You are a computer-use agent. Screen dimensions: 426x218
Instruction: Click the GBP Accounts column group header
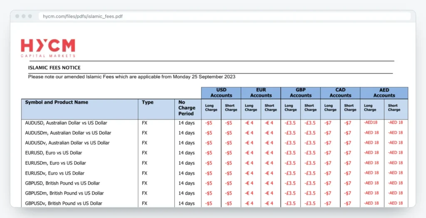[300, 93]
